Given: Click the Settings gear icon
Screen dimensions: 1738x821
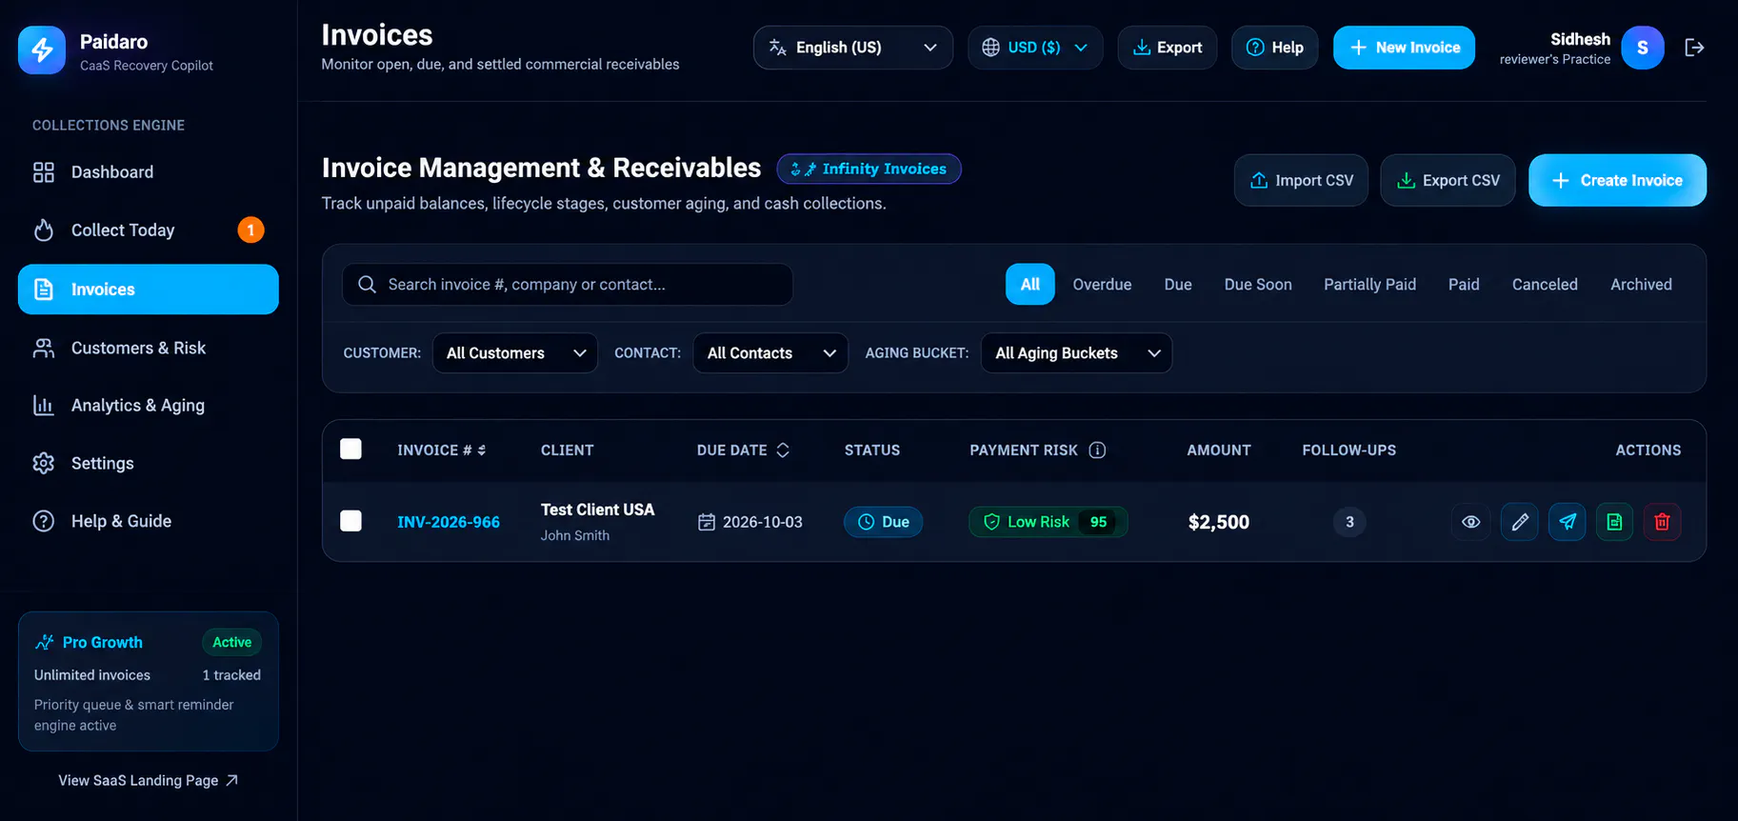Looking at the screenshot, I should coord(44,464).
